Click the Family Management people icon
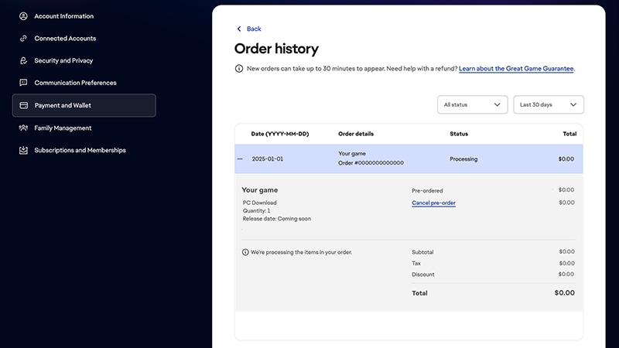Viewport: 619px width, 348px height. click(x=24, y=128)
